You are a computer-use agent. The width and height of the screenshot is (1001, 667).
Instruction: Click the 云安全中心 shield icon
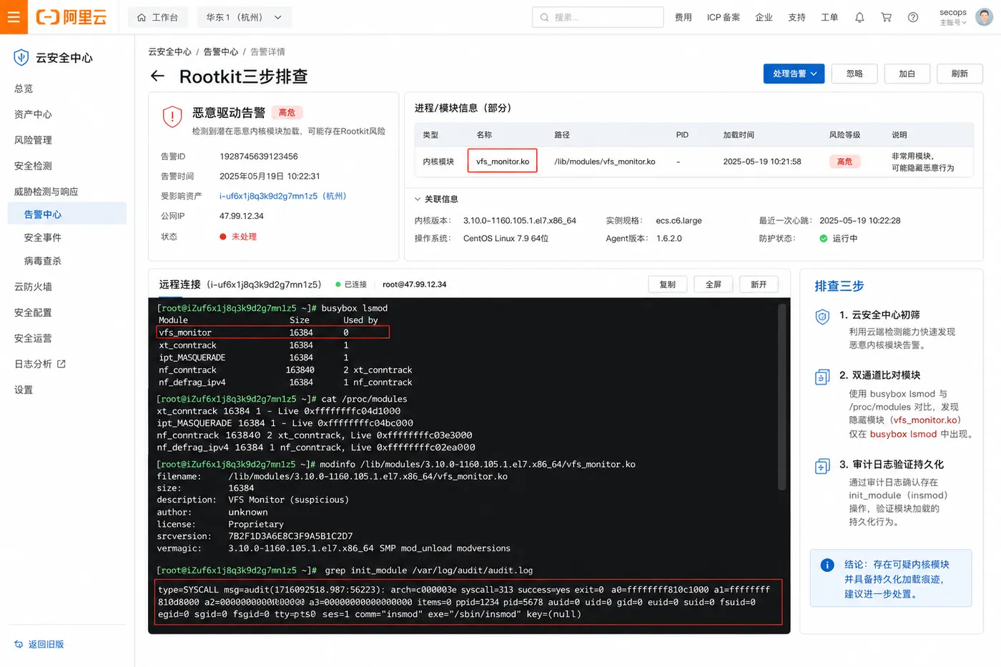21,58
